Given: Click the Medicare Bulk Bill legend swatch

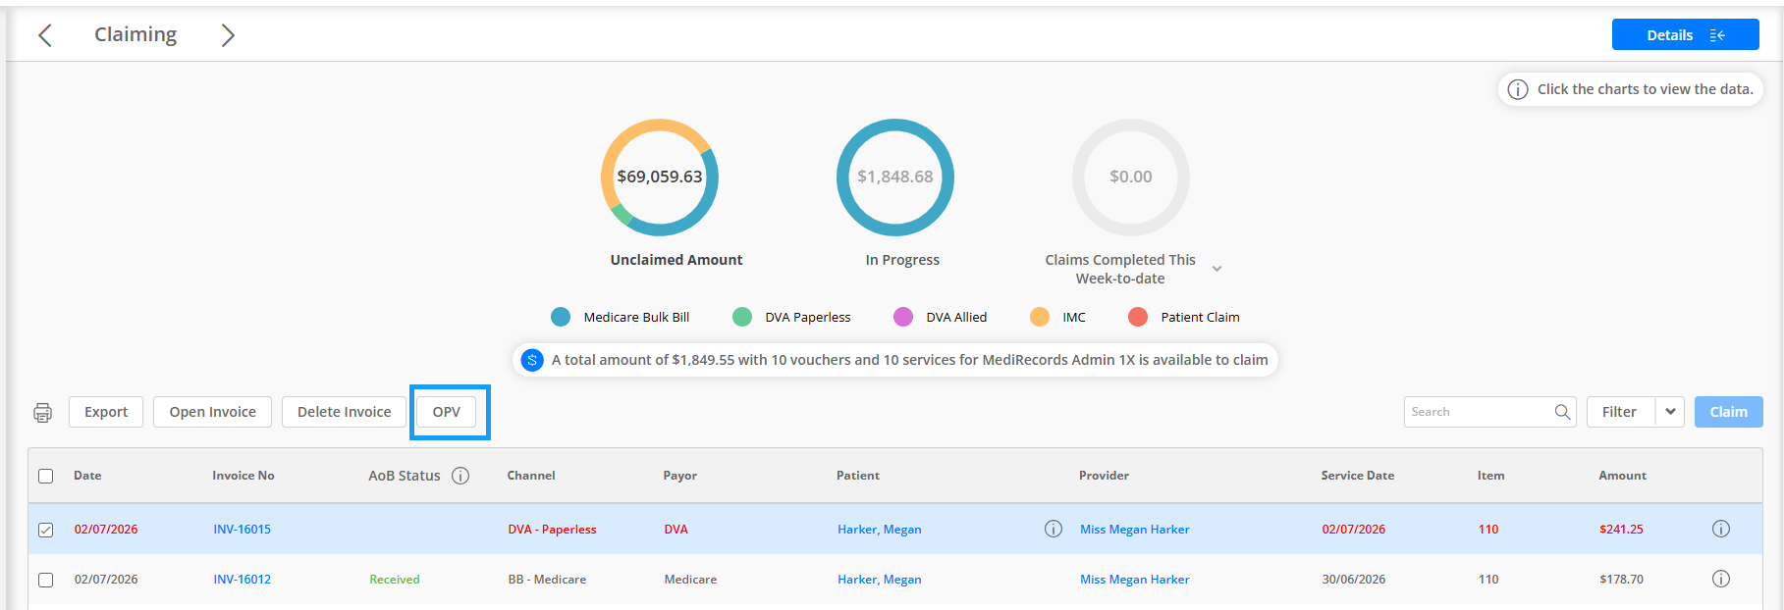Looking at the screenshot, I should coord(561,317).
